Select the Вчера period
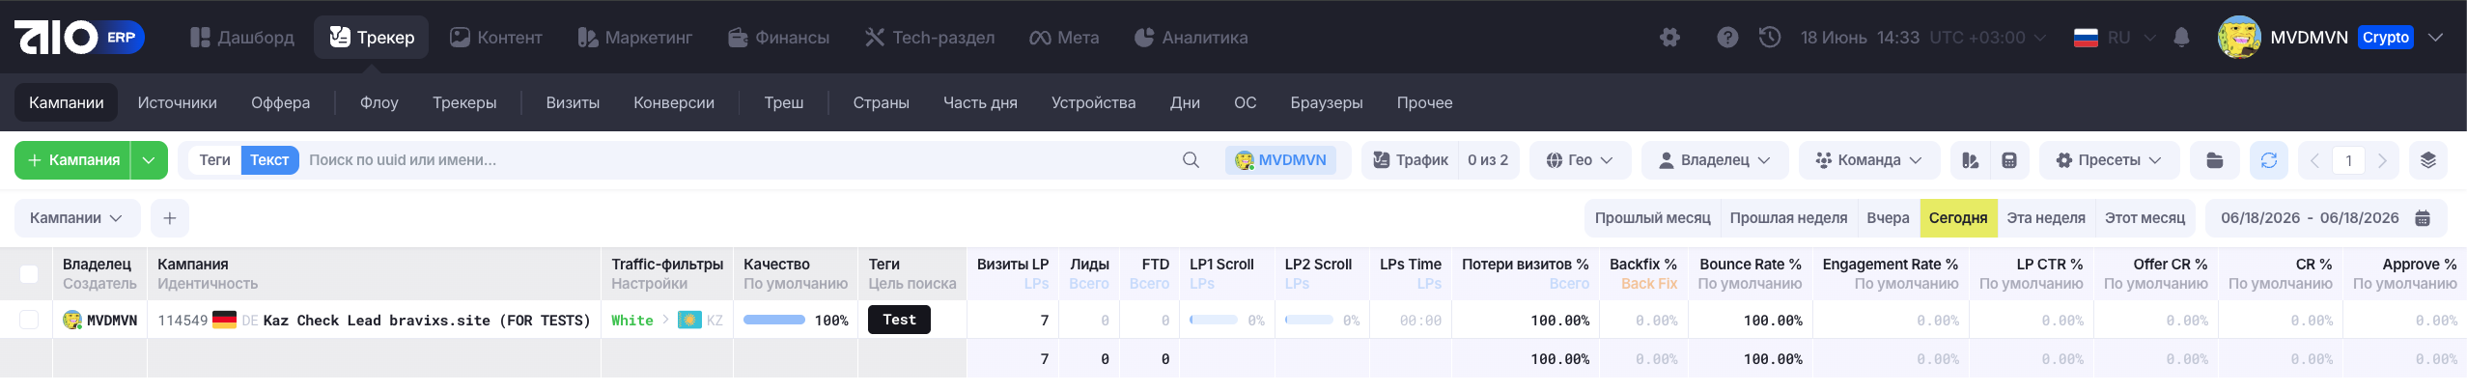Image resolution: width=2467 pixels, height=392 pixels. (1888, 218)
